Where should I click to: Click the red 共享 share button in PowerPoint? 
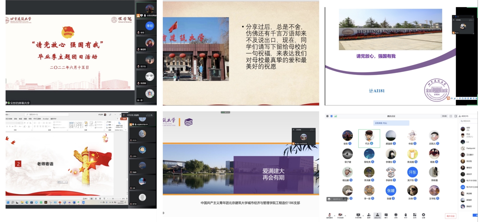(123, 119)
